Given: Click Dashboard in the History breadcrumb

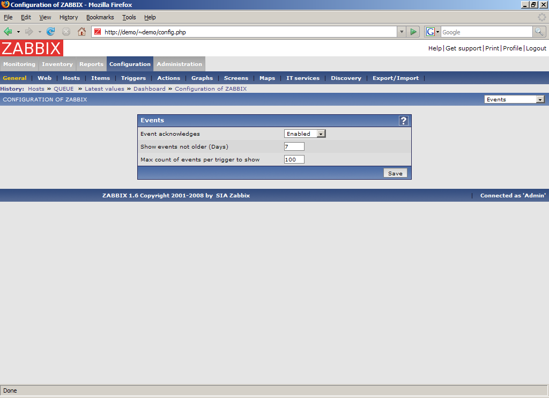Looking at the screenshot, I should point(150,89).
